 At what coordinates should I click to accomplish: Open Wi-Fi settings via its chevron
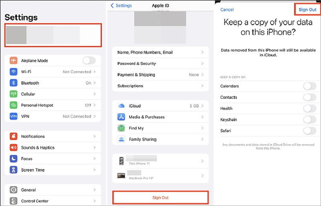coord(95,72)
